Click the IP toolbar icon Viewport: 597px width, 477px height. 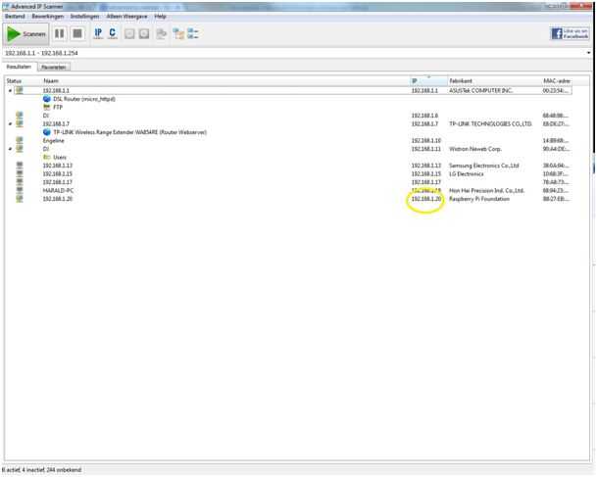click(98, 33)
